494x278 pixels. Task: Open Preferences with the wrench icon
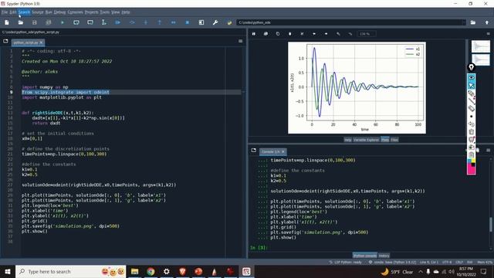click(x=215, y=22)
